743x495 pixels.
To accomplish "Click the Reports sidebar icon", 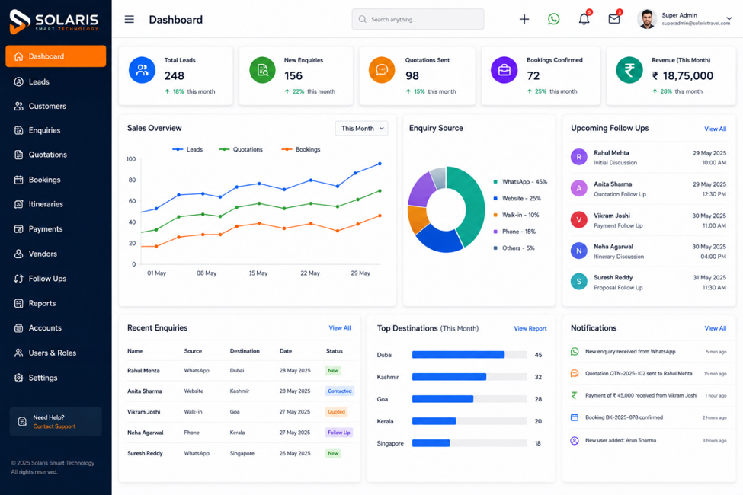I will pos(18,303).
